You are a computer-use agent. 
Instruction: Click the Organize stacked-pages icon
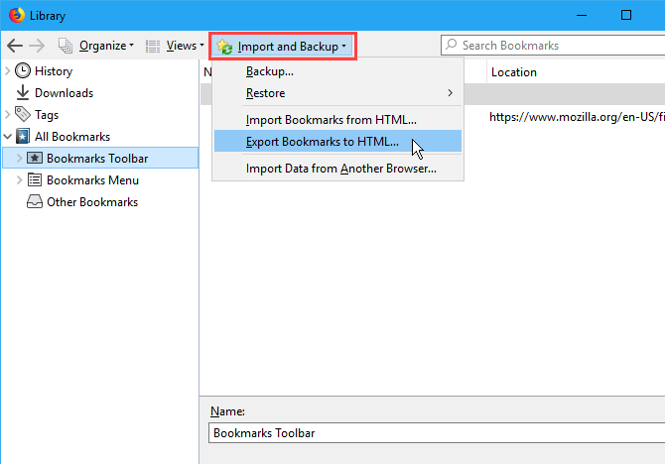pos(66,46)
